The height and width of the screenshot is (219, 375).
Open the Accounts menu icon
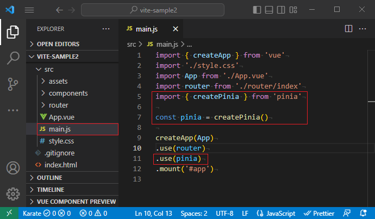pyautogui.click(x=13, y=168)
